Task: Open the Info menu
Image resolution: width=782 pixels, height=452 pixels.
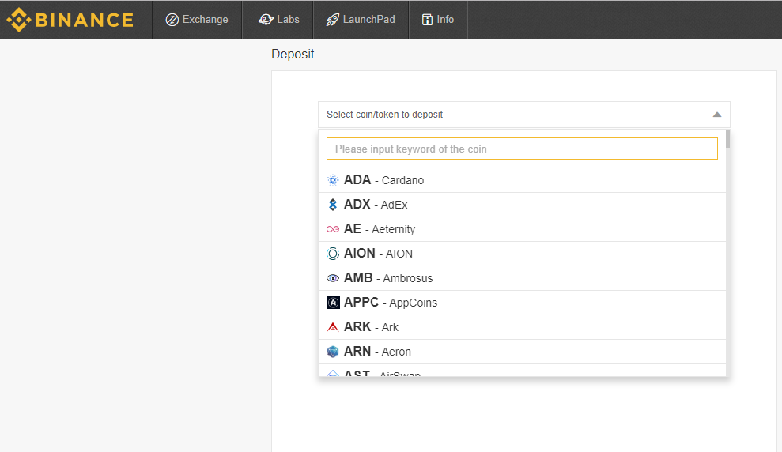Action: point(438,20)
